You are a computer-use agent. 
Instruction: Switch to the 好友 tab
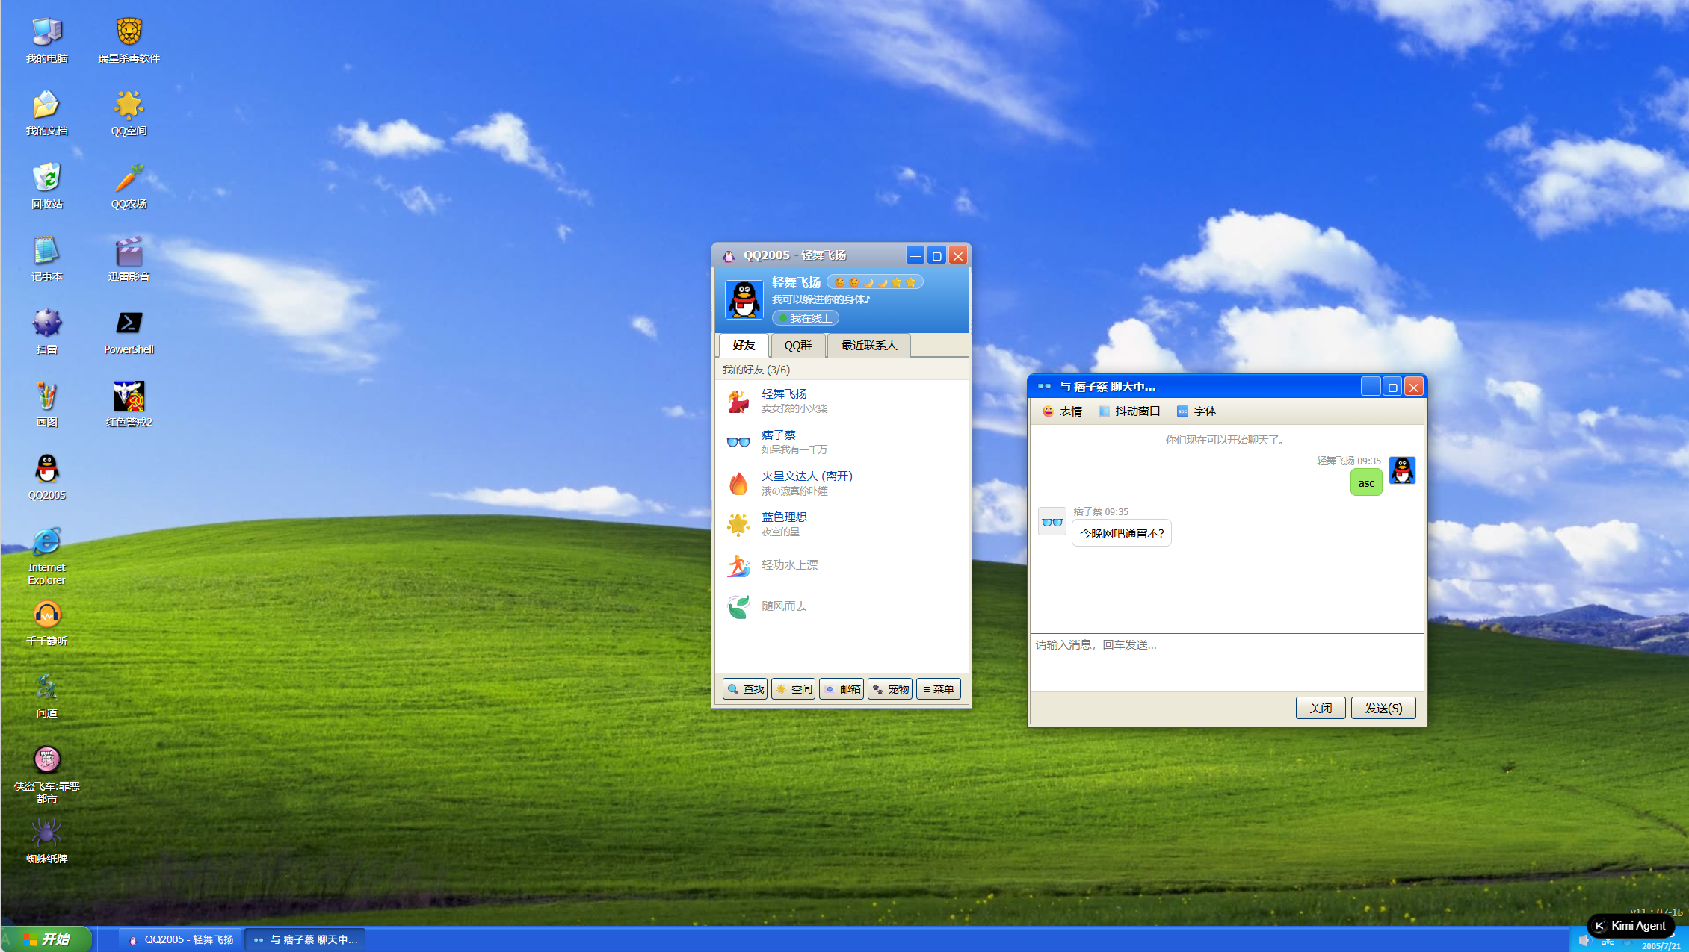(x=744, y=346)
